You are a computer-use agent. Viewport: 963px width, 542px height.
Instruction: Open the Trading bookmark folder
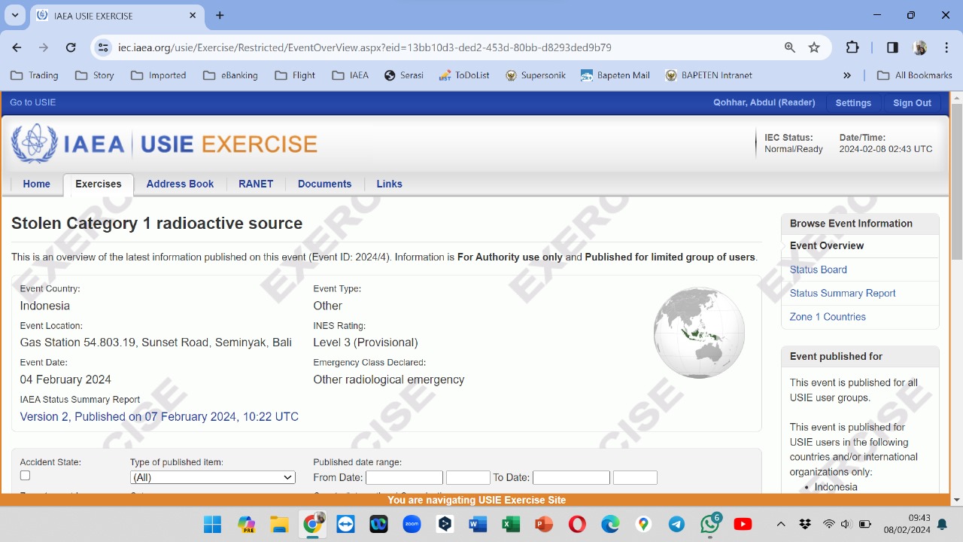35,75
